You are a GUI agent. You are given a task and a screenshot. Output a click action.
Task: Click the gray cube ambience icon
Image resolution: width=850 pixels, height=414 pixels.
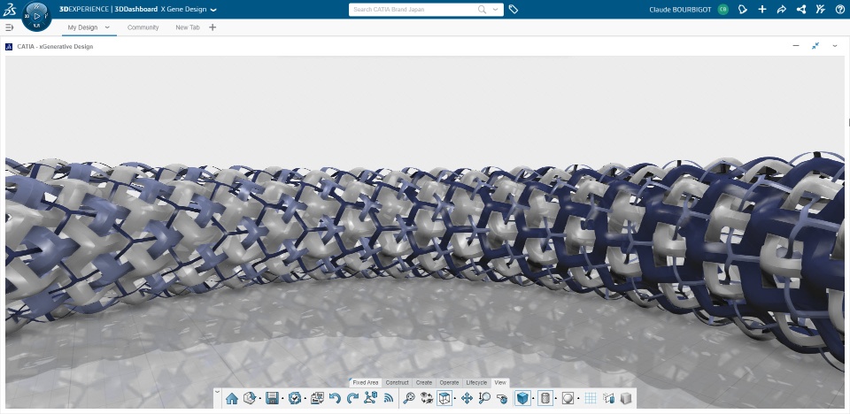(x=626, y=398)
